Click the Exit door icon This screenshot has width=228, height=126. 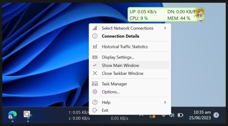pyautogui.click(x=95, y=110)
